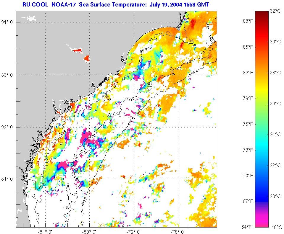Select the 34° 0' latitude label
The width and height of the screenshot is (284, 234).
[7, 22]
